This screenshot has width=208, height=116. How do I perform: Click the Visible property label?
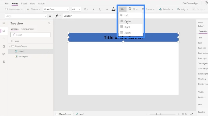tap(201, 92)
